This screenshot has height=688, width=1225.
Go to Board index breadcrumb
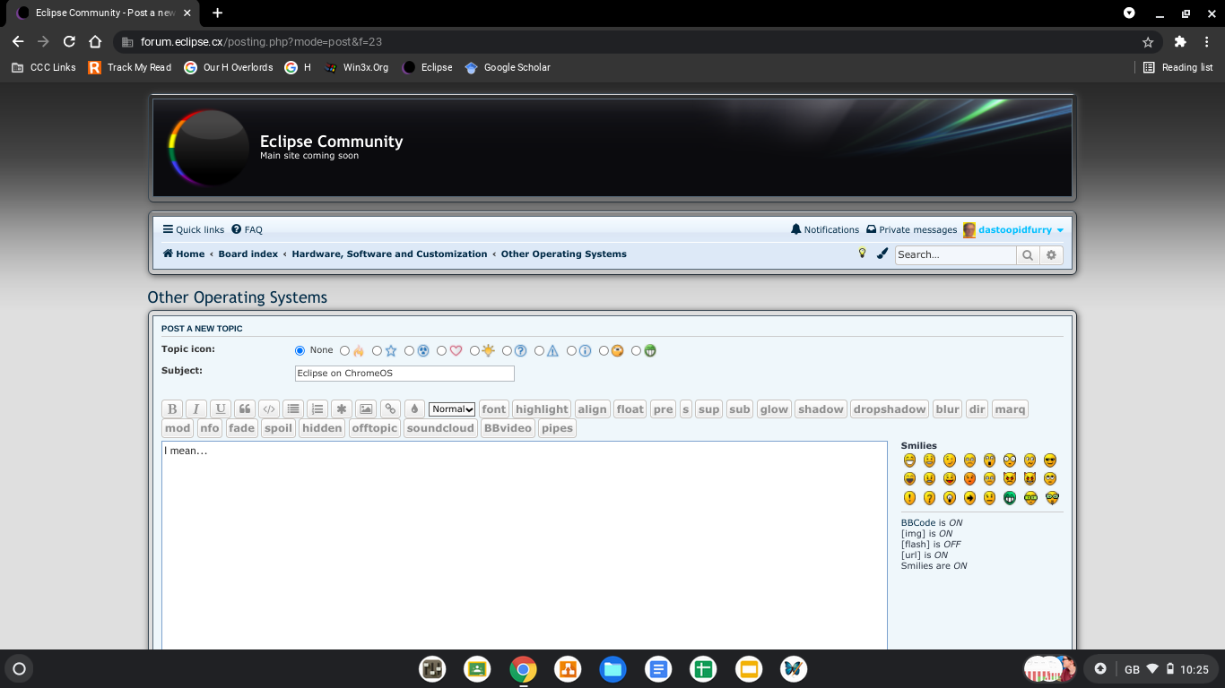click(x=248, y=254)
